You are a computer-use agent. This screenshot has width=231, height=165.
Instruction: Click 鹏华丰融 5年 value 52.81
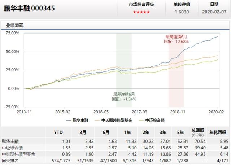point(183,142)
